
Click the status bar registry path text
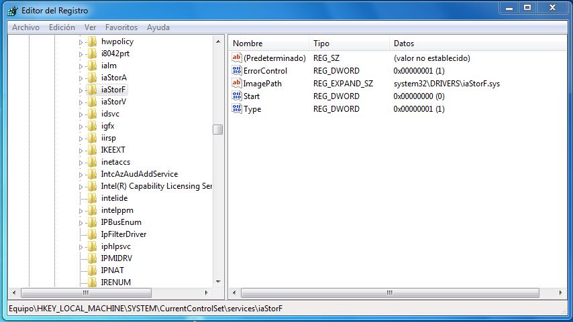click(146, 309)
